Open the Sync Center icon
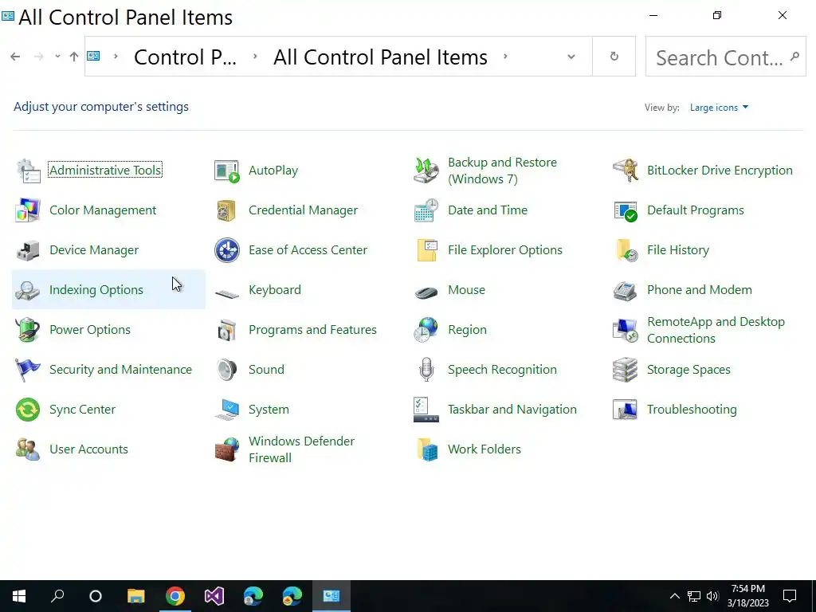 point(28,410)
